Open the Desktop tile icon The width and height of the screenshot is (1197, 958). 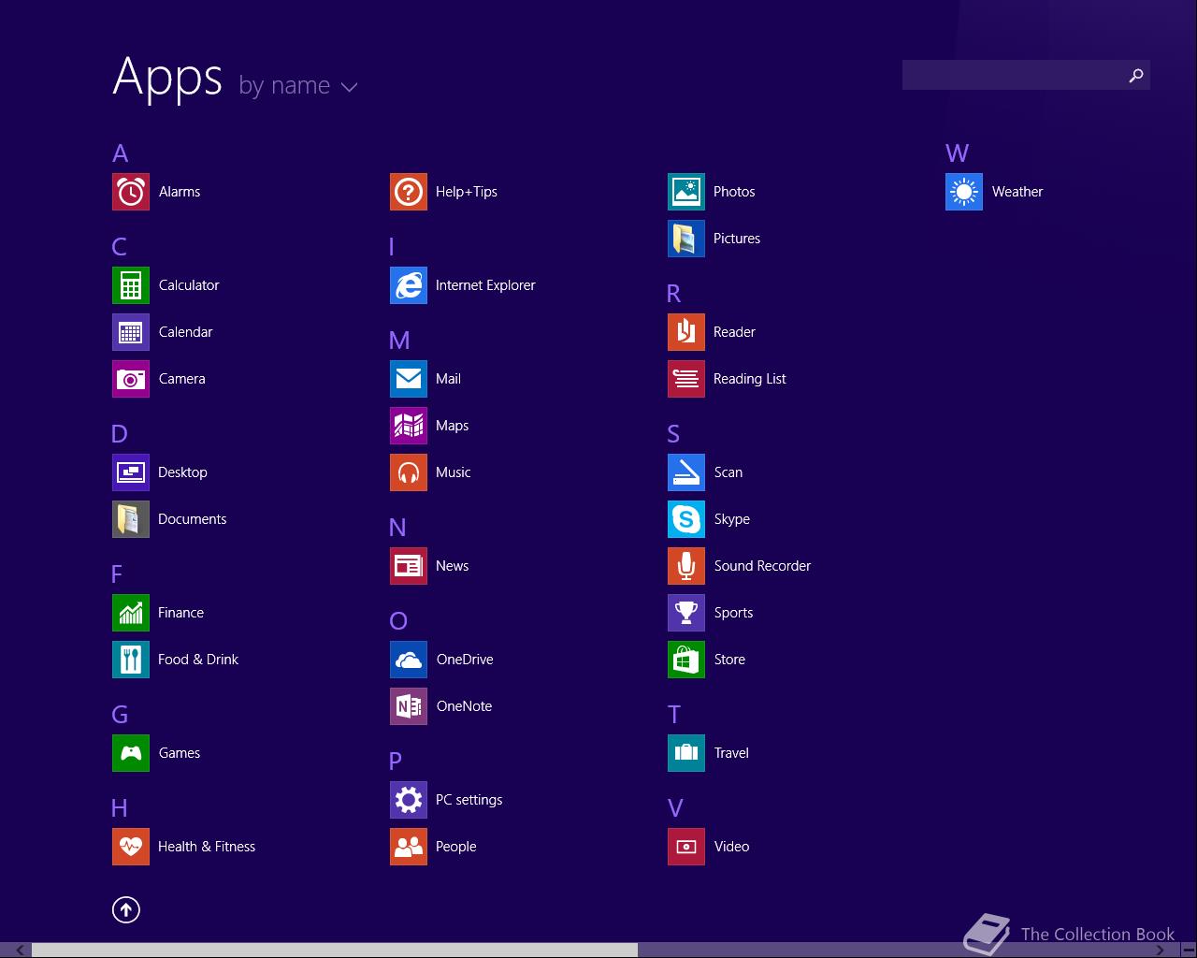tap(131, 472)
